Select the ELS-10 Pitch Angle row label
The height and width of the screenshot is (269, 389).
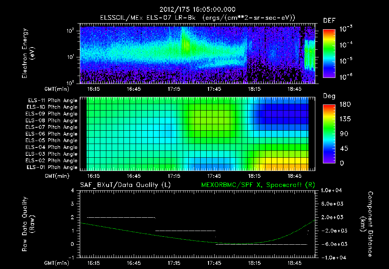52,107
